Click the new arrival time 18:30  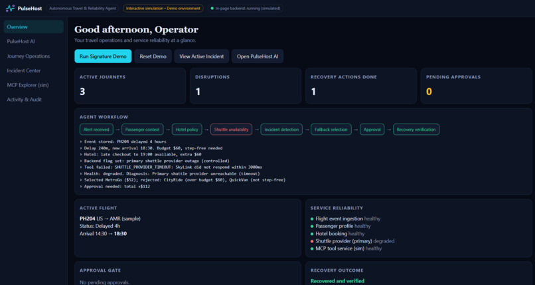point(120,233)
